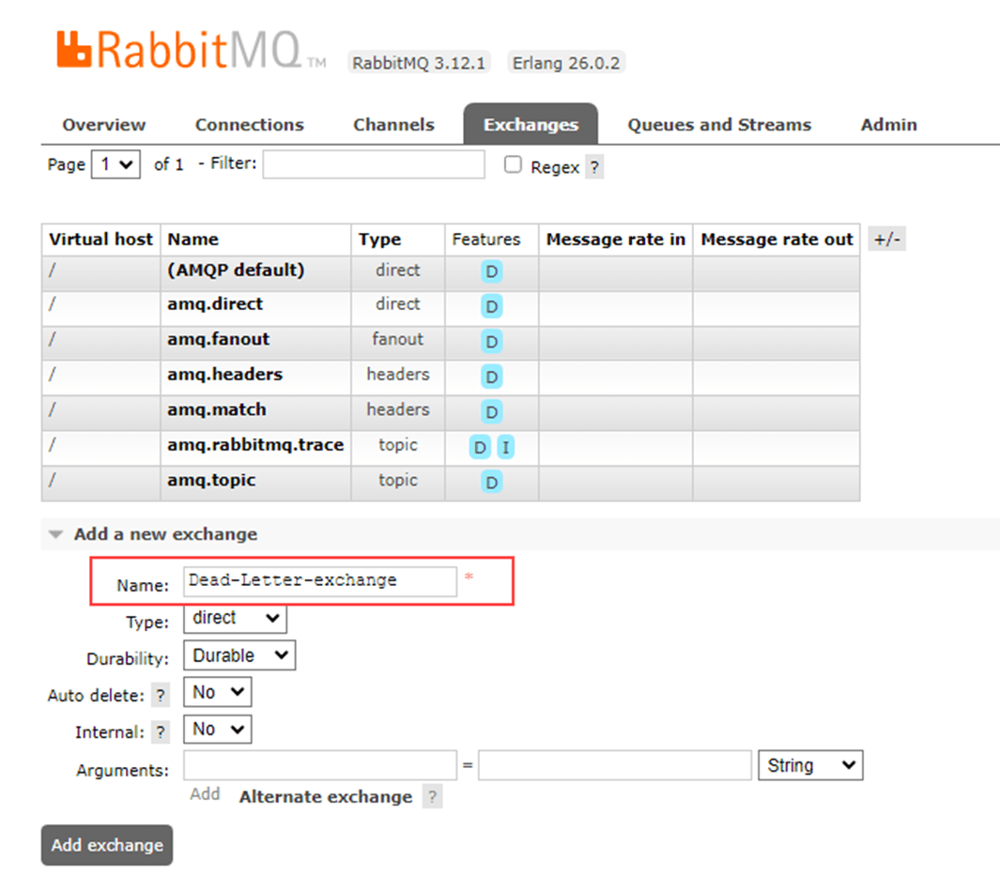The width and height of the screenshot is (1000, 876).
Task: Click the D feature badge for amq.direct
Action: pyautogui.click(x=492, y=307)
